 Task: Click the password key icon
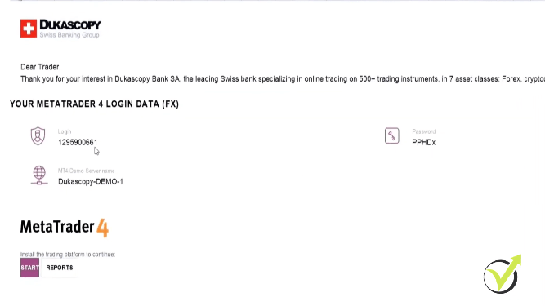(x=391, y=135)
